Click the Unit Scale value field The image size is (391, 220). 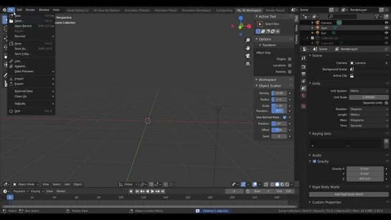[369, 97]
